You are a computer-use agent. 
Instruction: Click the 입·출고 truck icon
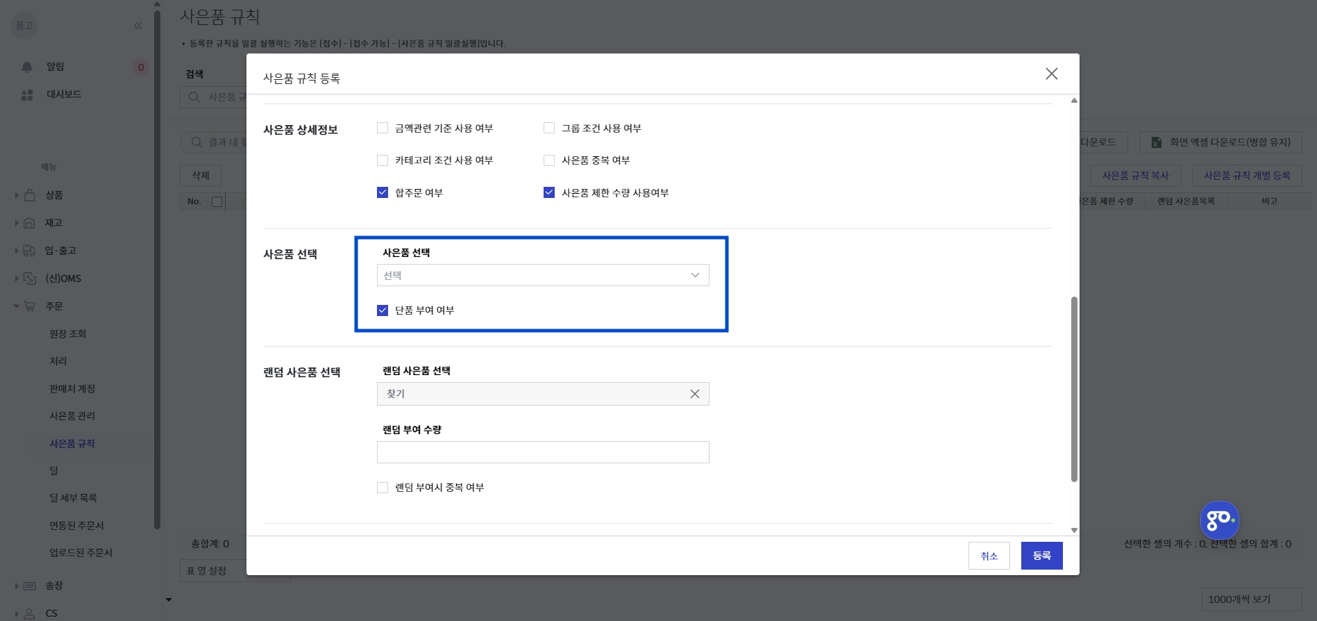click(29, 251)
